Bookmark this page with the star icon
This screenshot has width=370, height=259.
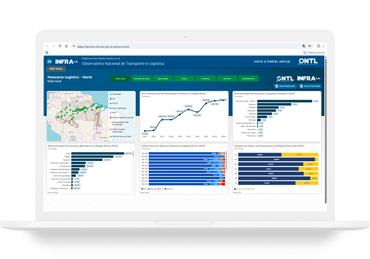click(x=311, y=46)
